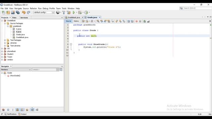Toggle Show Non-Public Members filter in Navigator
Viewport: 212px width, 119px height.
pyautogui.click(x=17, y=110)
